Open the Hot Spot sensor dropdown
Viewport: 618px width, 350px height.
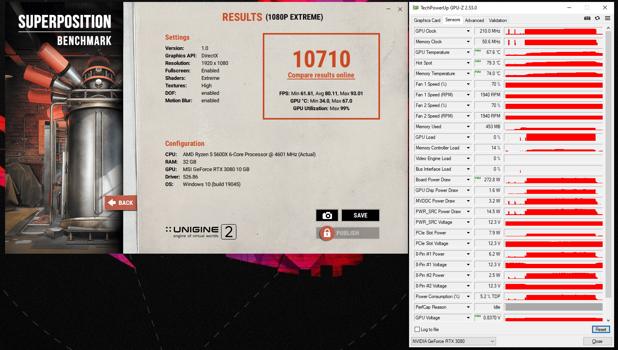(468, 63)
